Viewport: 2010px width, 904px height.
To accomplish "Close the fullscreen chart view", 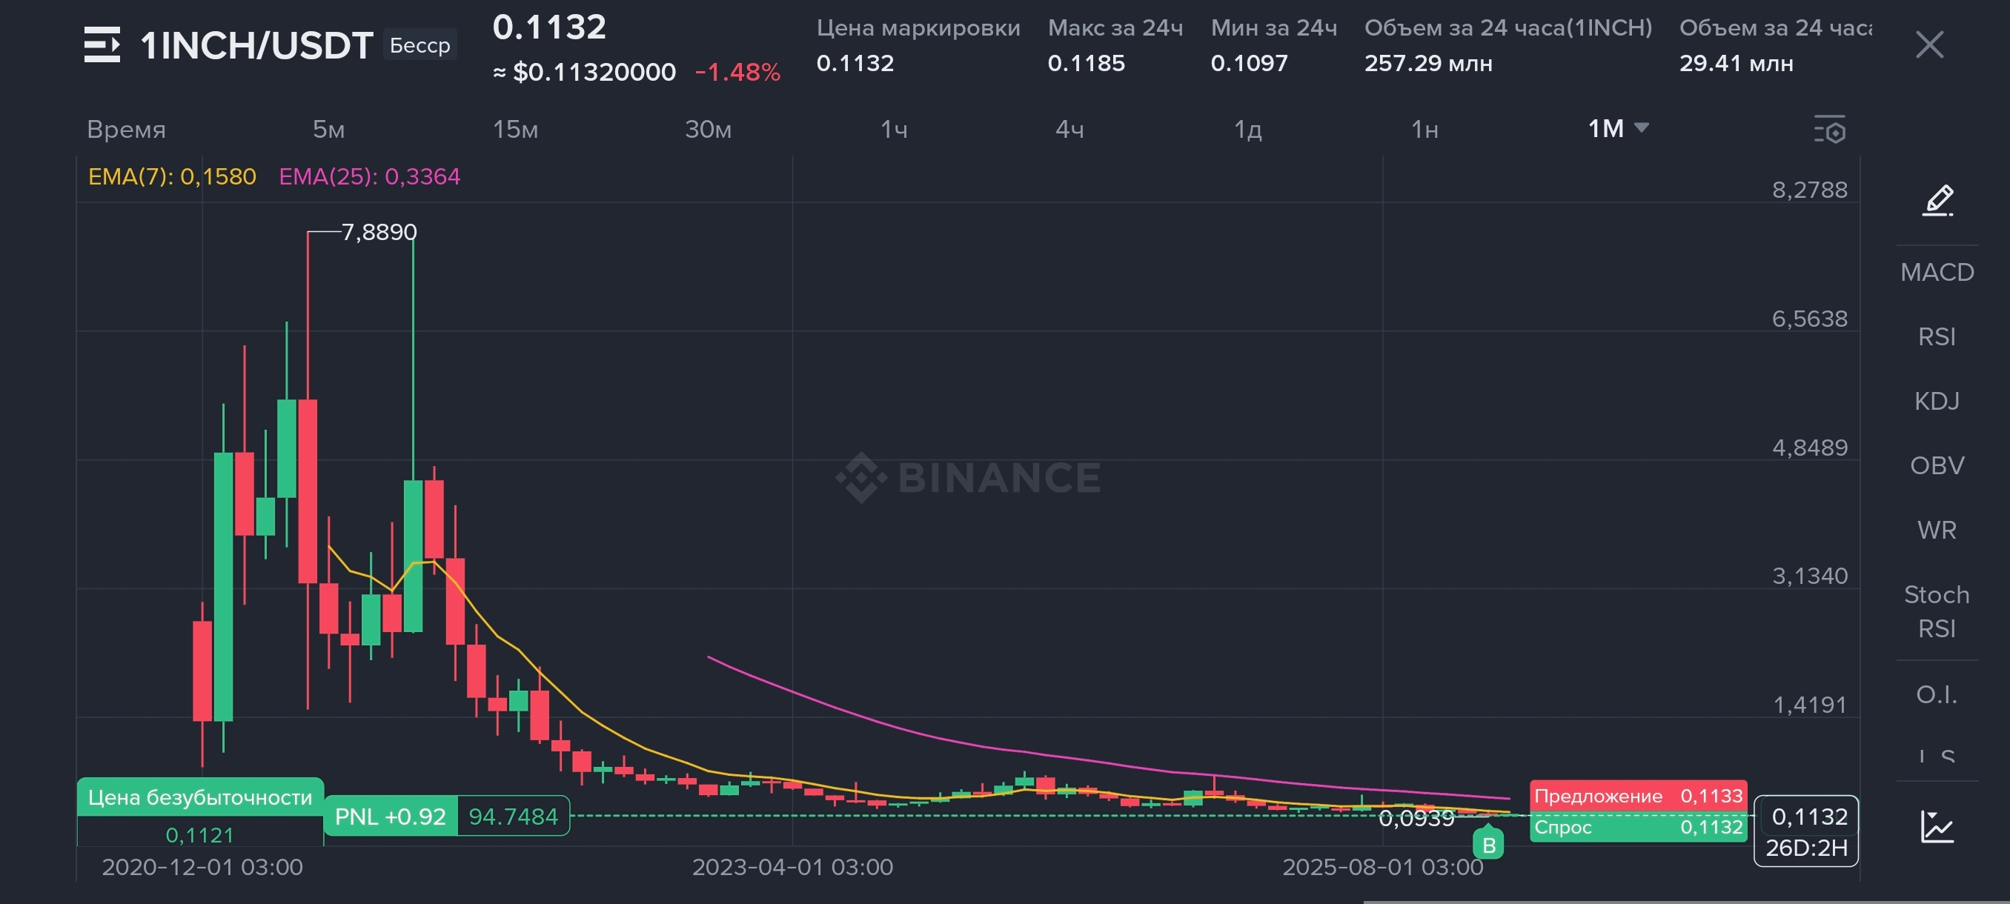I will click(1929, 44).
